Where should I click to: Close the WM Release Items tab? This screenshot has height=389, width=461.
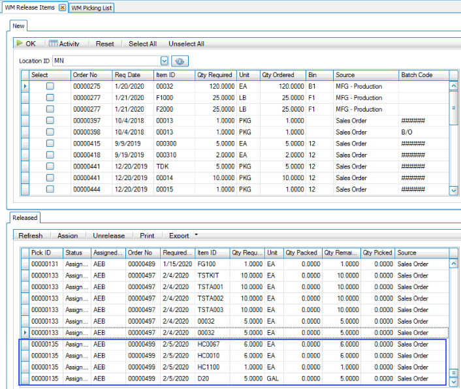tap(62, 7)
